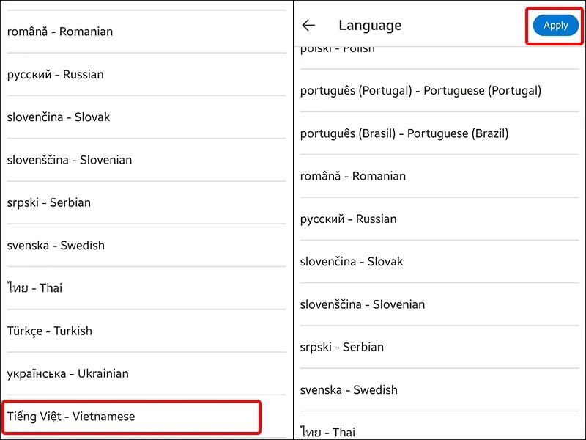Select Slovenian in the left screenshot

[x=70, y=160]
